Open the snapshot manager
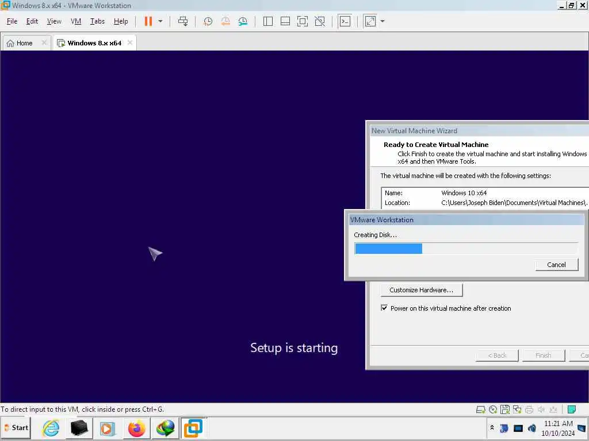589x441 pixels. [243, 21]
